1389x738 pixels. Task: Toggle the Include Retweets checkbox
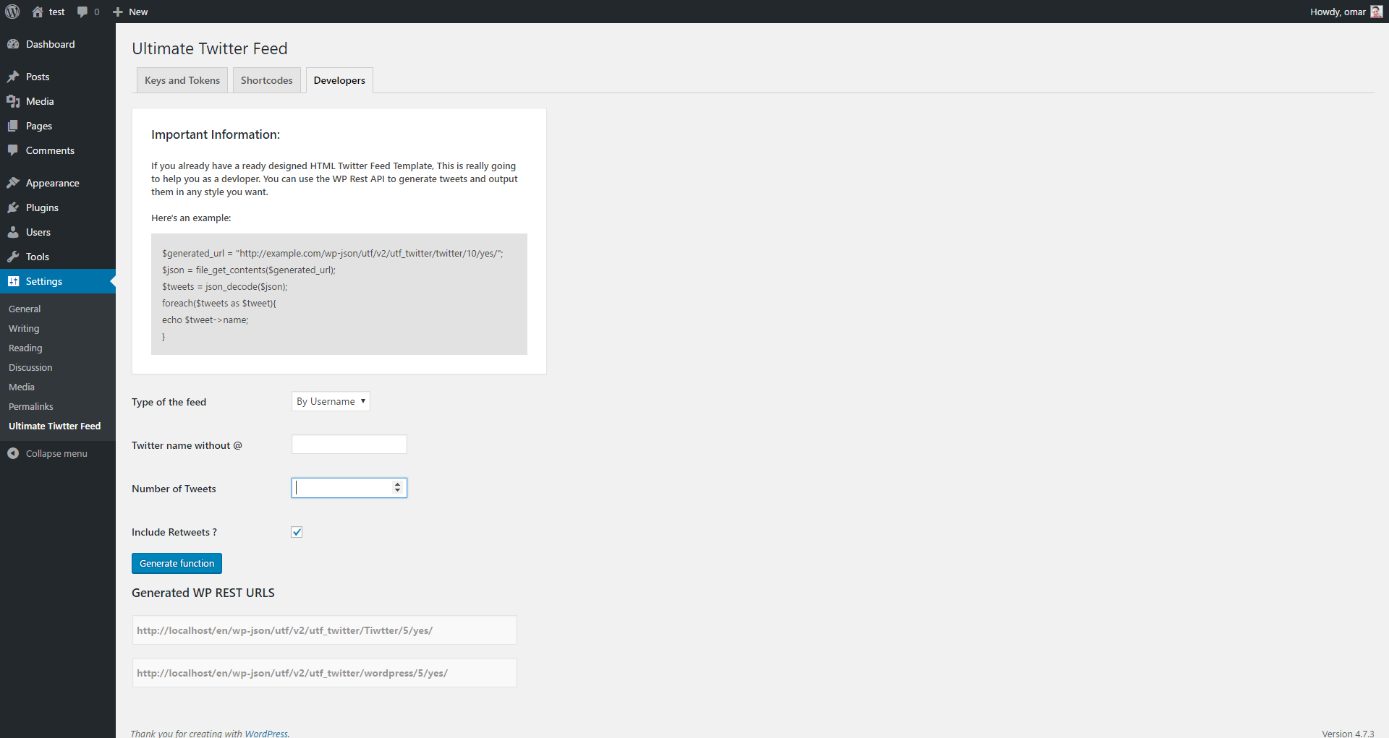297,532
